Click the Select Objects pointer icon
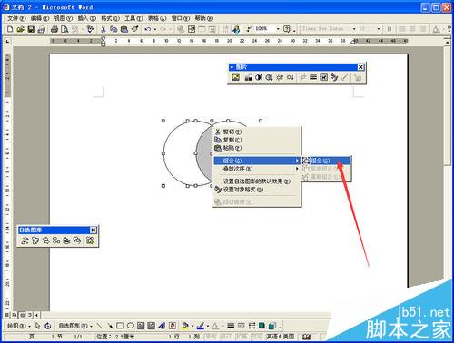Image resolution: width=454 pixels, height=343 pixels. click(x=38, y=326)
